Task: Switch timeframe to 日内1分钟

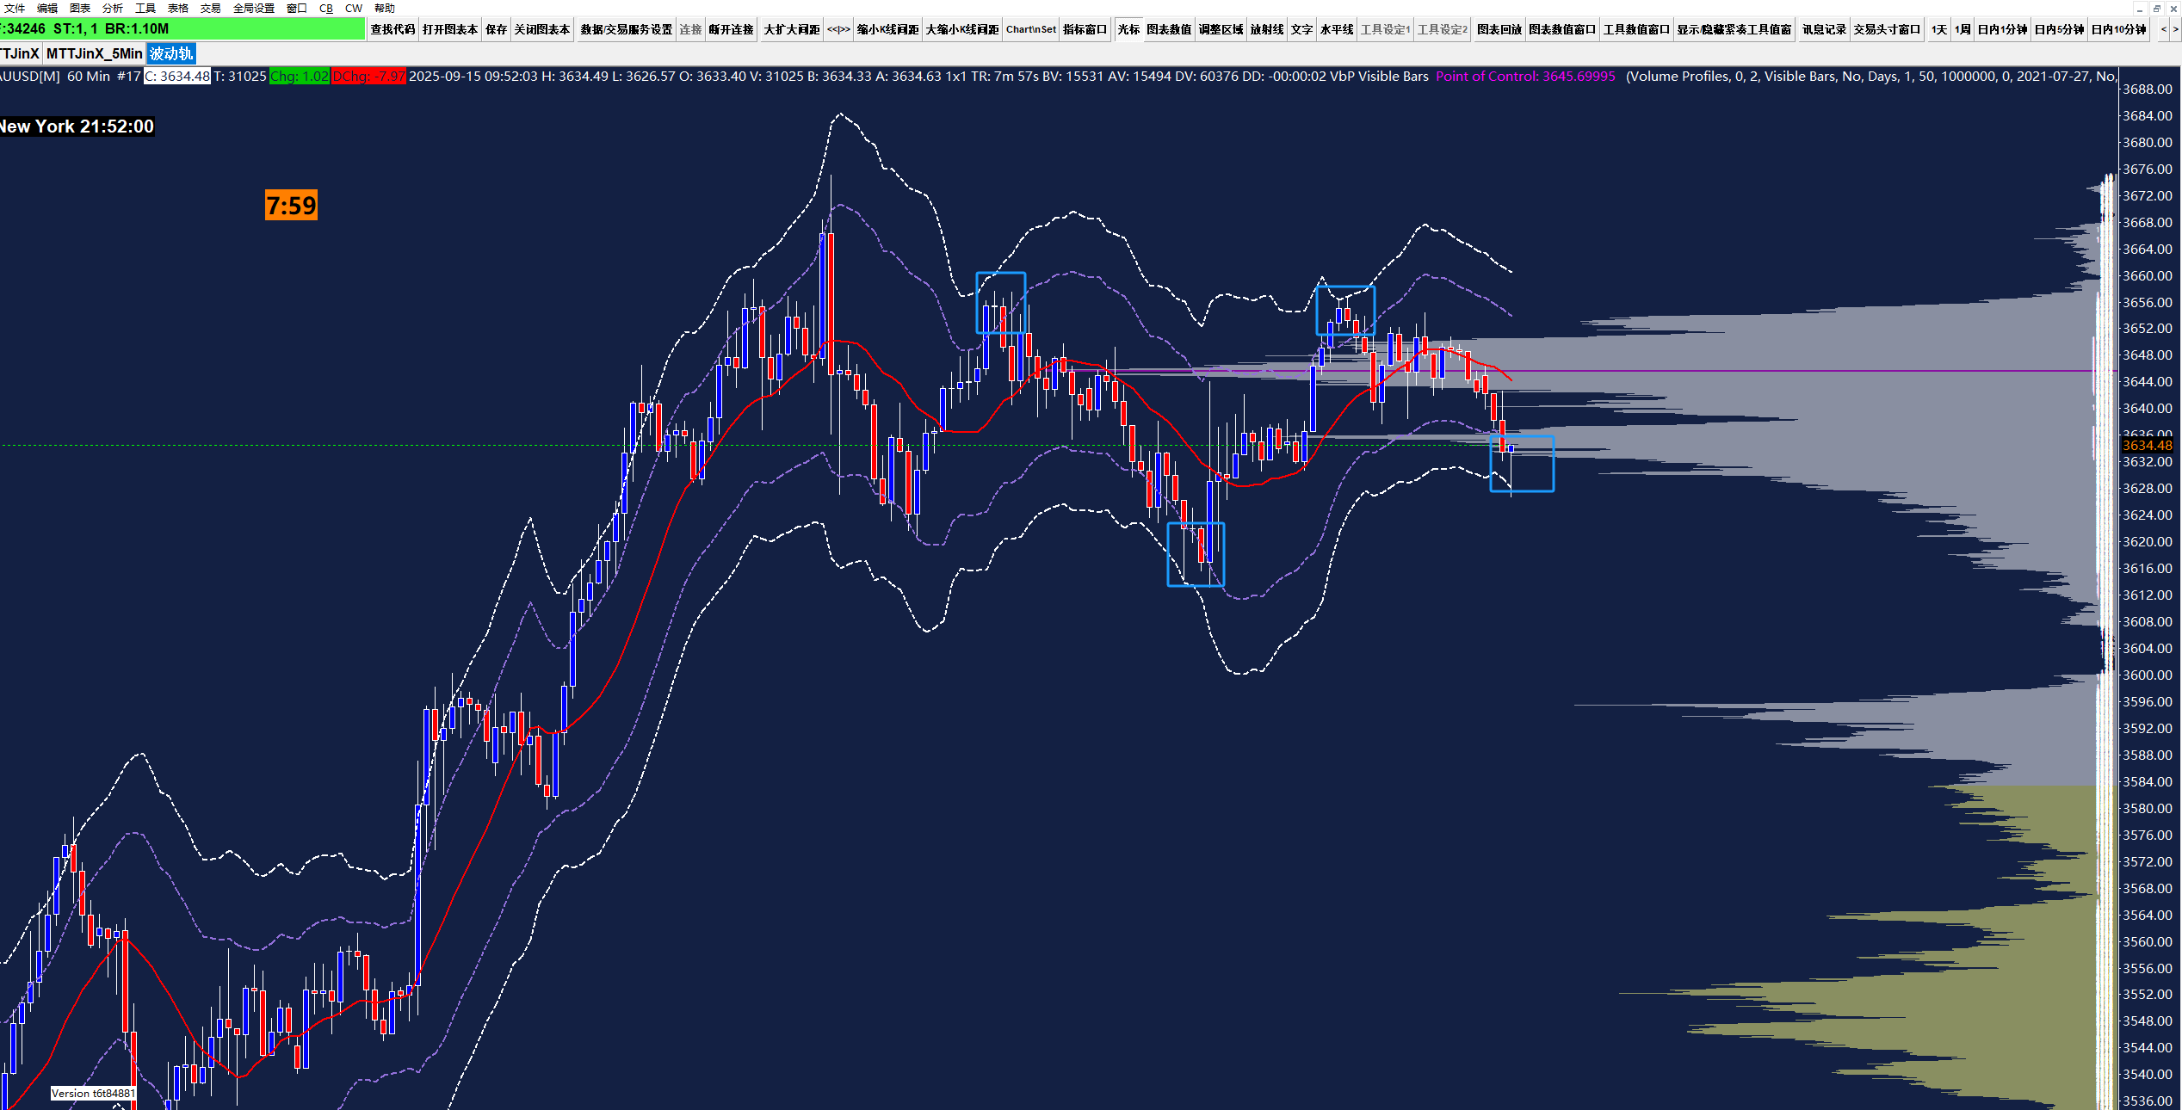Action: click(x=2002, y=29)
